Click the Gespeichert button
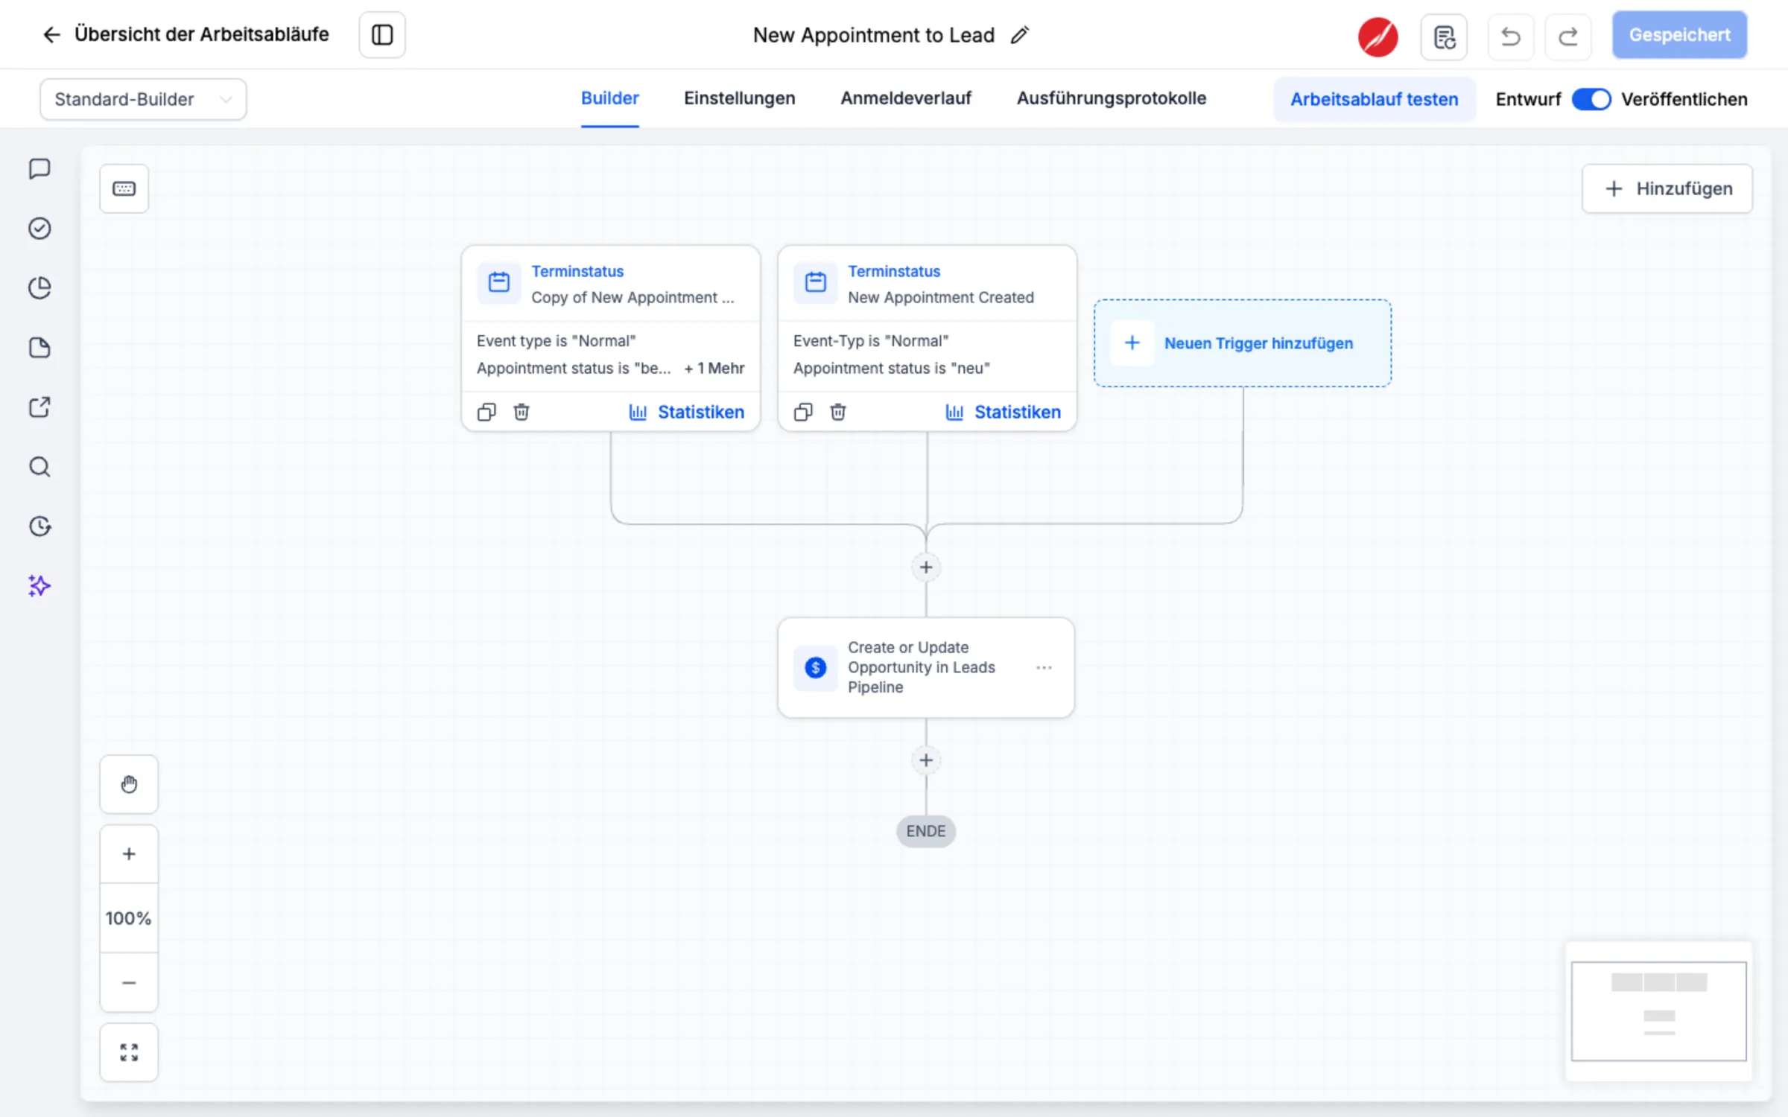This screenshot has width=1788, height=1117. [1679, 35]
